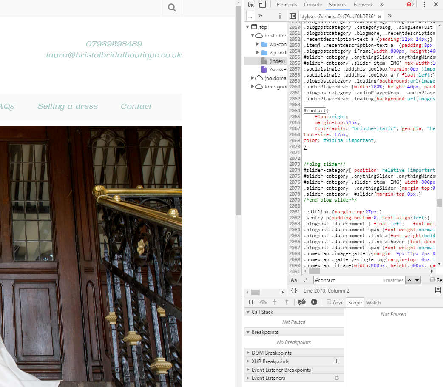Image resolution: width=443 pixels, height=387 pixels.
Task: Show more editor tabs chevron
Action: click(389, 16)
